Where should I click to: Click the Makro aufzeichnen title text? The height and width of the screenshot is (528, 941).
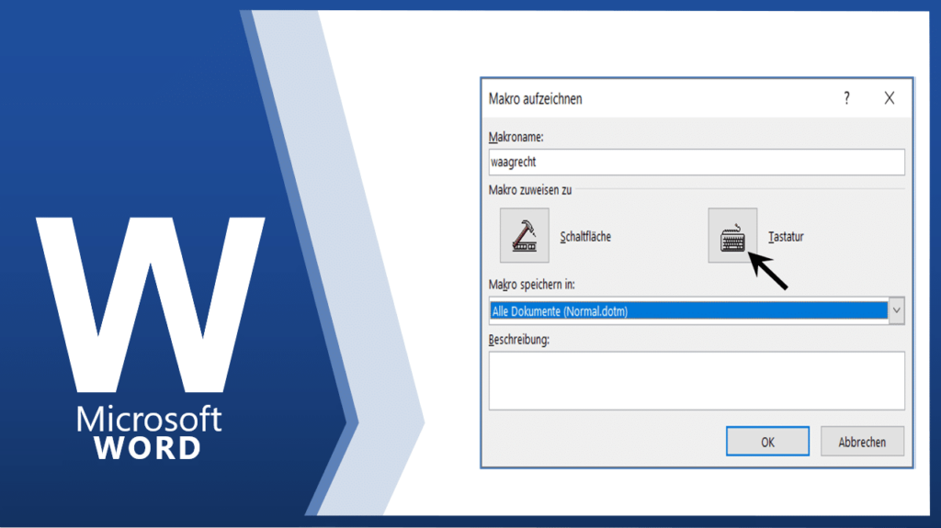coord(536,99)
